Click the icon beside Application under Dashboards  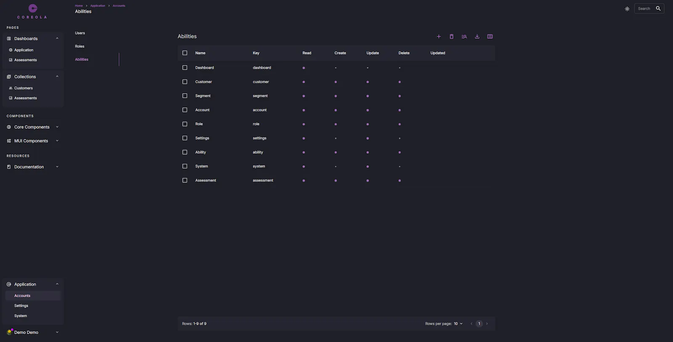[11, 50]
